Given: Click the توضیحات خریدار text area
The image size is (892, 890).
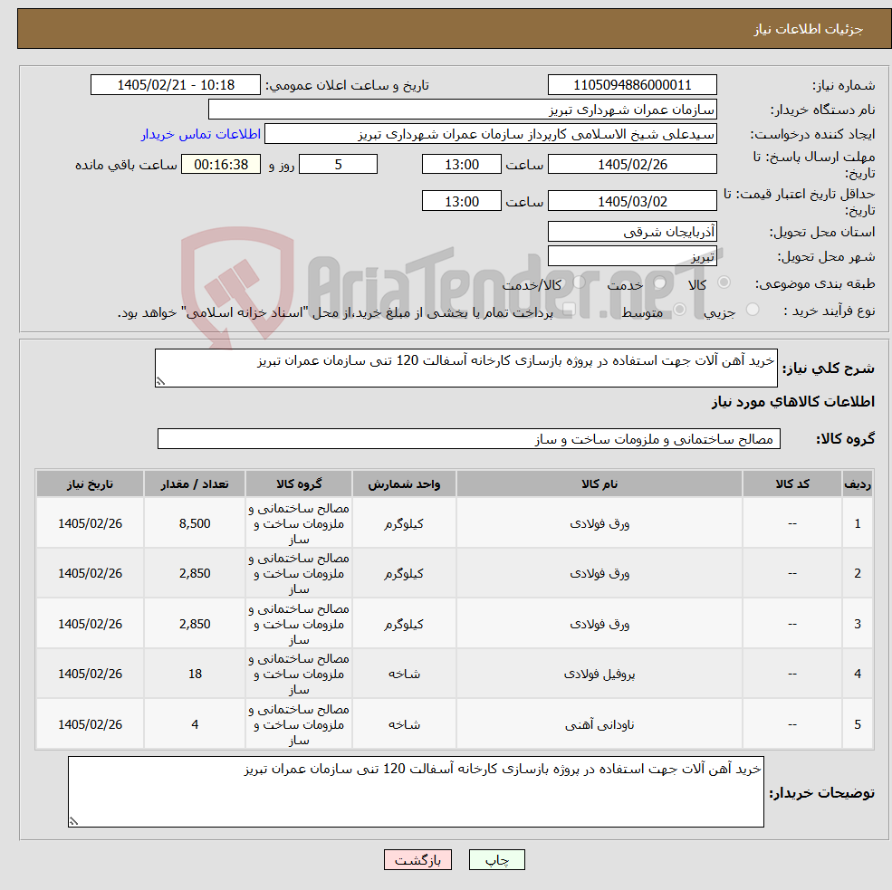Looking at the screenshot, I should (x=416, y=791).
